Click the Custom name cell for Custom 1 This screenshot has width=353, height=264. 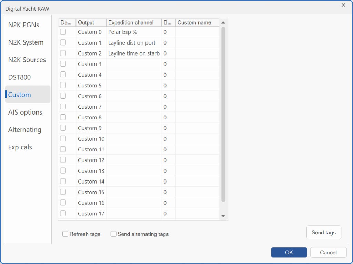tap(197, 43)
